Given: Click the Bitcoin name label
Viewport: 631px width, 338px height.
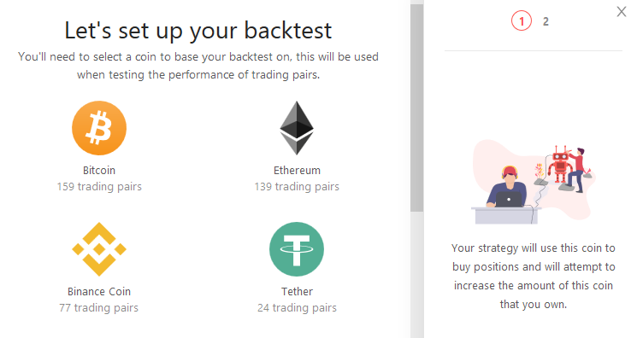Looking at the screenshot, I should pos(99,171).
